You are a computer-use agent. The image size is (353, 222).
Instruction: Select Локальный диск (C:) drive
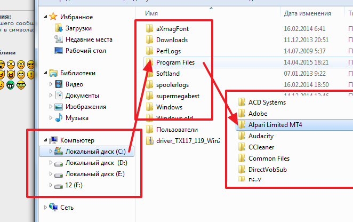tap(95, 152)
